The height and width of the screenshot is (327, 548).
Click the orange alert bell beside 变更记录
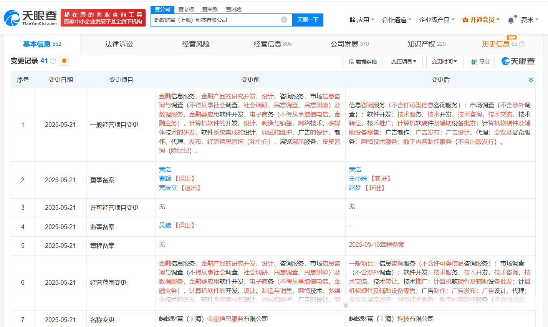64,61
